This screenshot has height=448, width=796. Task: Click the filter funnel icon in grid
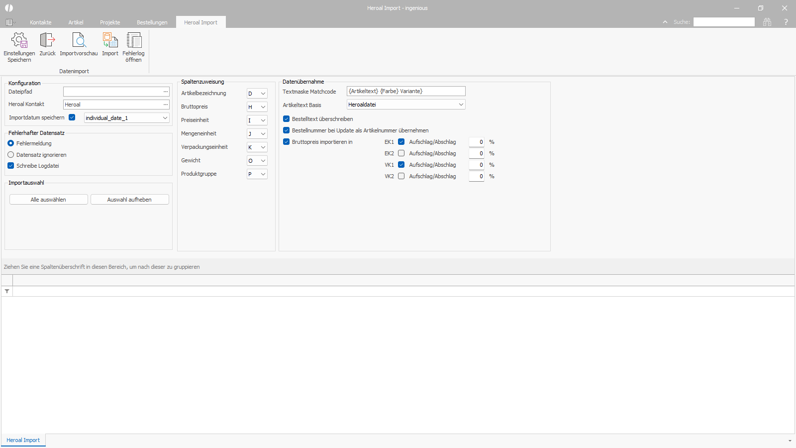tap(7, 291)
